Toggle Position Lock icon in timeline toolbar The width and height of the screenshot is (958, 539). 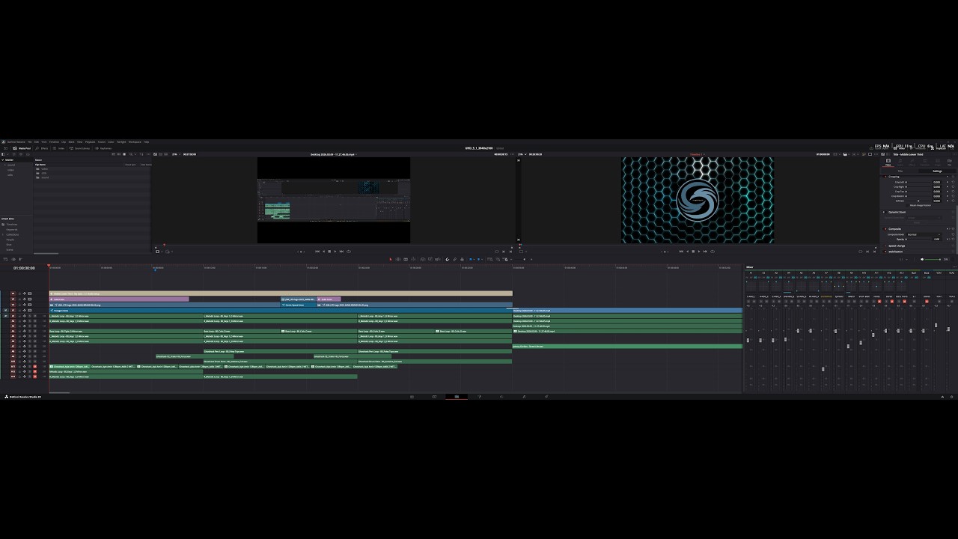click(x=462, y=259)
